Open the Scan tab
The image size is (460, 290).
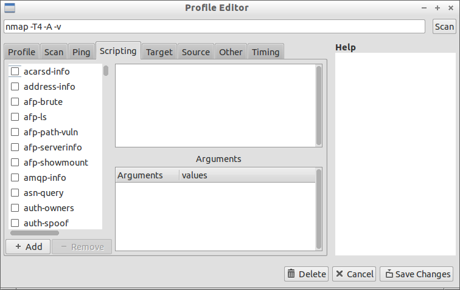pyautogui.click(x=54, y=52)
